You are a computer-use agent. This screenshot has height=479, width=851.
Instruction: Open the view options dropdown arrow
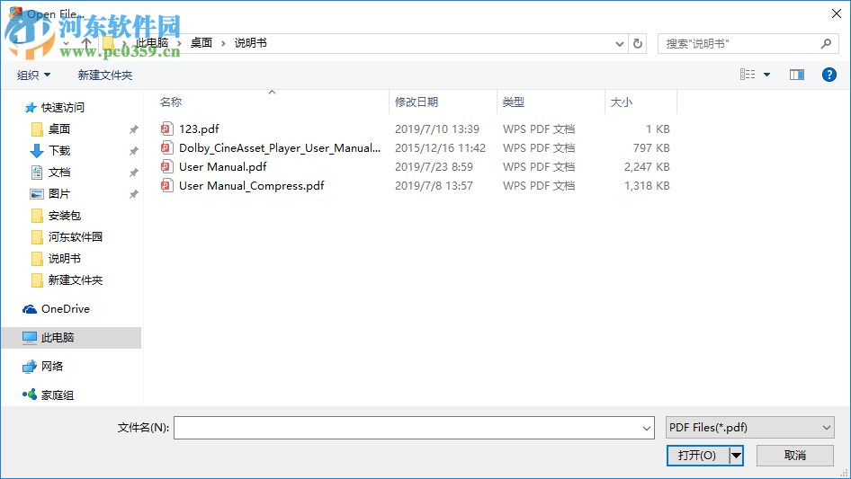[766, 75]
